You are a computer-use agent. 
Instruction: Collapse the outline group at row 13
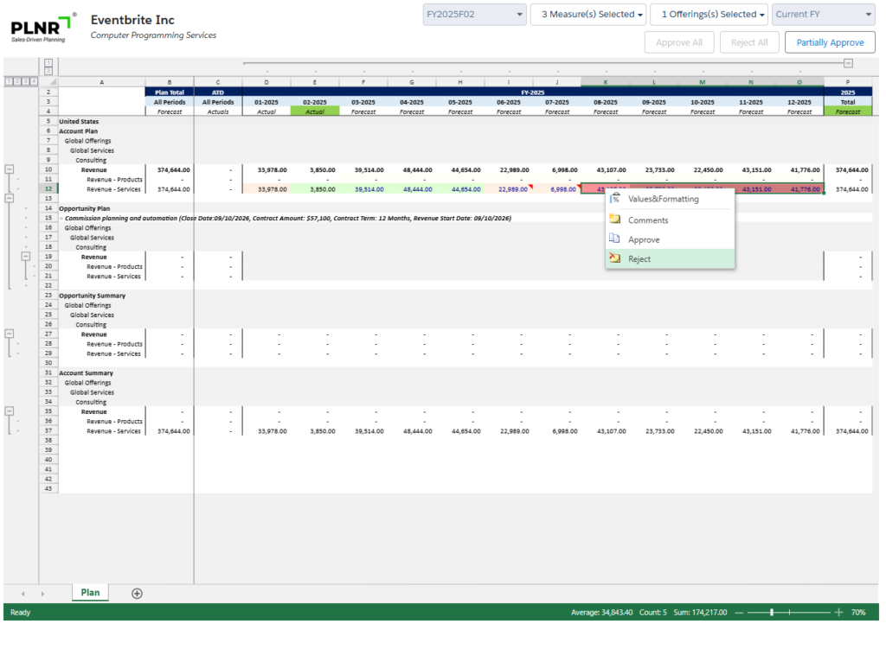tap(10, 198)
